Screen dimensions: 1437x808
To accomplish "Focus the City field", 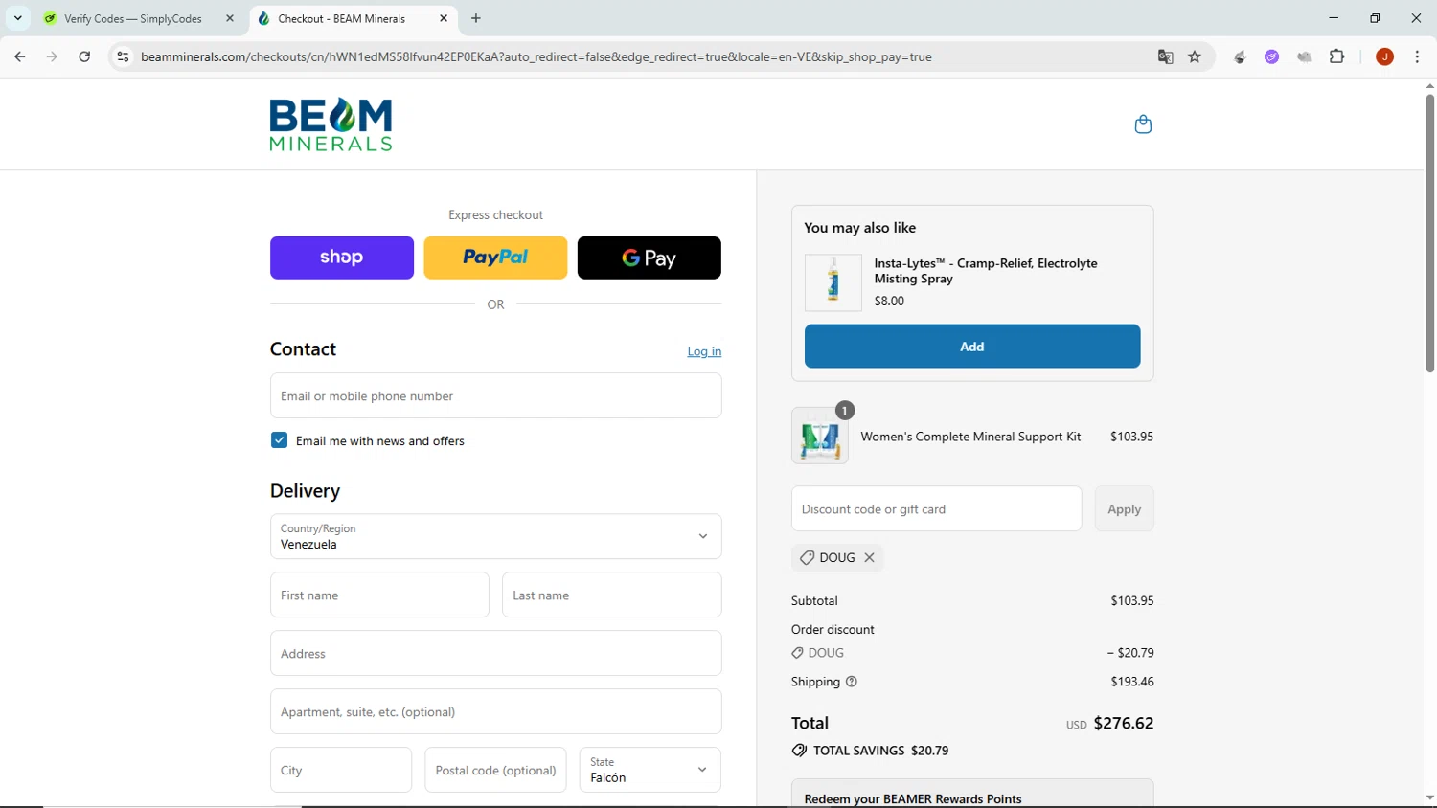I will pos(341,770).
